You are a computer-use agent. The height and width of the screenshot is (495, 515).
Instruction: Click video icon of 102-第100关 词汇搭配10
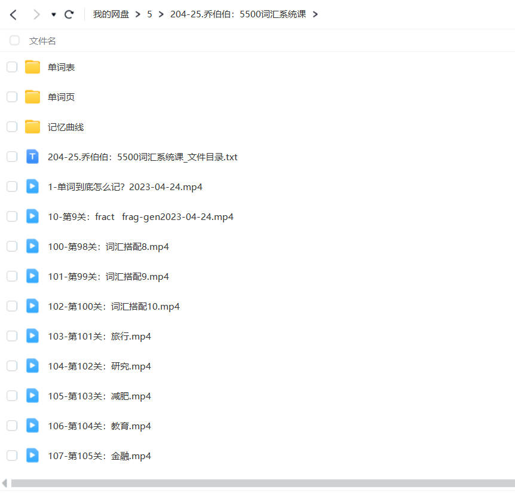pyautogui.click(x=32, y=306)
